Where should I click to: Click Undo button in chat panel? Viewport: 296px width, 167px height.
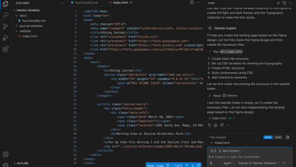tap(278, 137)
